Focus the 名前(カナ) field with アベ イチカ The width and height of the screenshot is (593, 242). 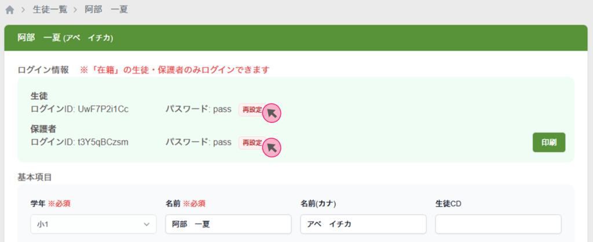click(363, 224)
